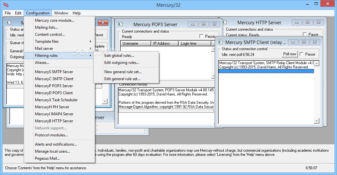
Task: Select Mercury core module option
Action: 59,20
